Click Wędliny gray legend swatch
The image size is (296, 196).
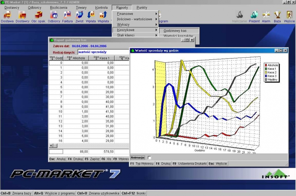(266, 80)
